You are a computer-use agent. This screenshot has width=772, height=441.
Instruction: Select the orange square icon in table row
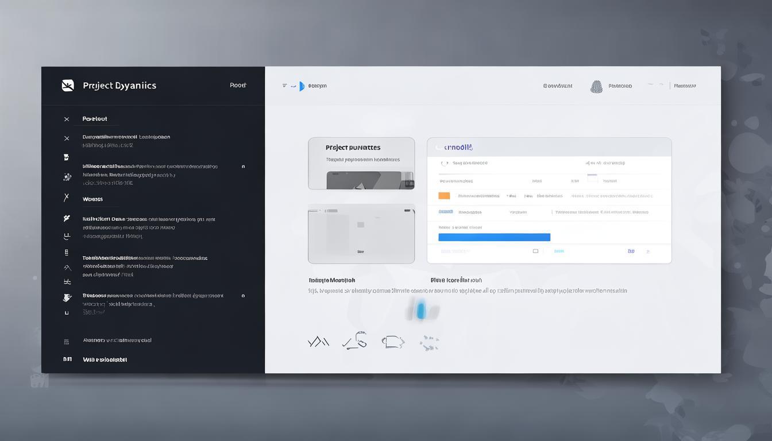click(x=444, y=196)
